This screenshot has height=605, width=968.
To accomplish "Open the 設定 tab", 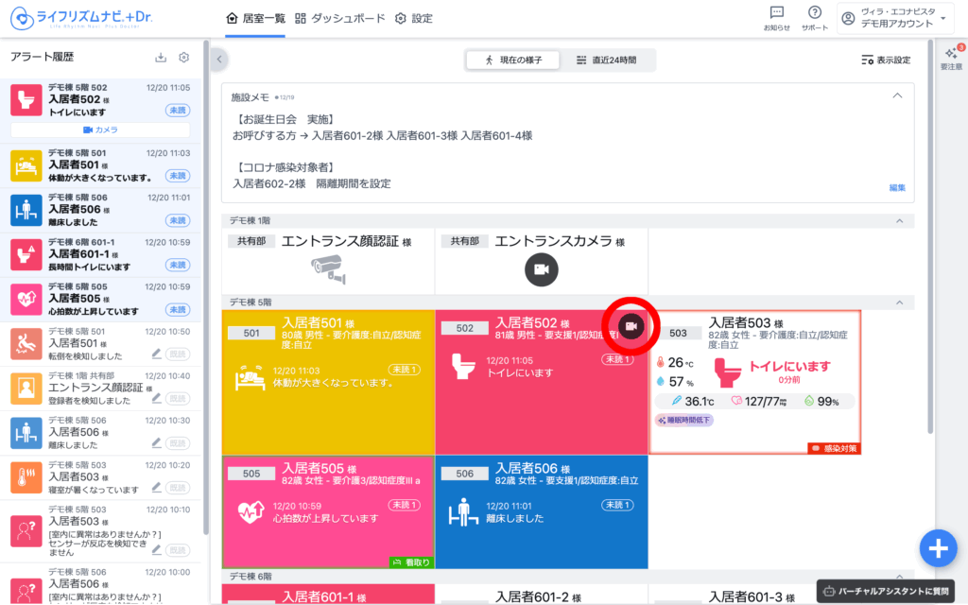I will click(413, 18).
